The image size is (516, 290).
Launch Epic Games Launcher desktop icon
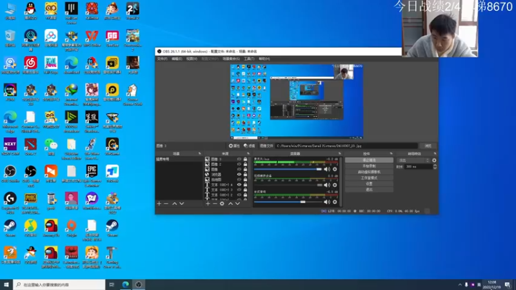coord(92,176)
